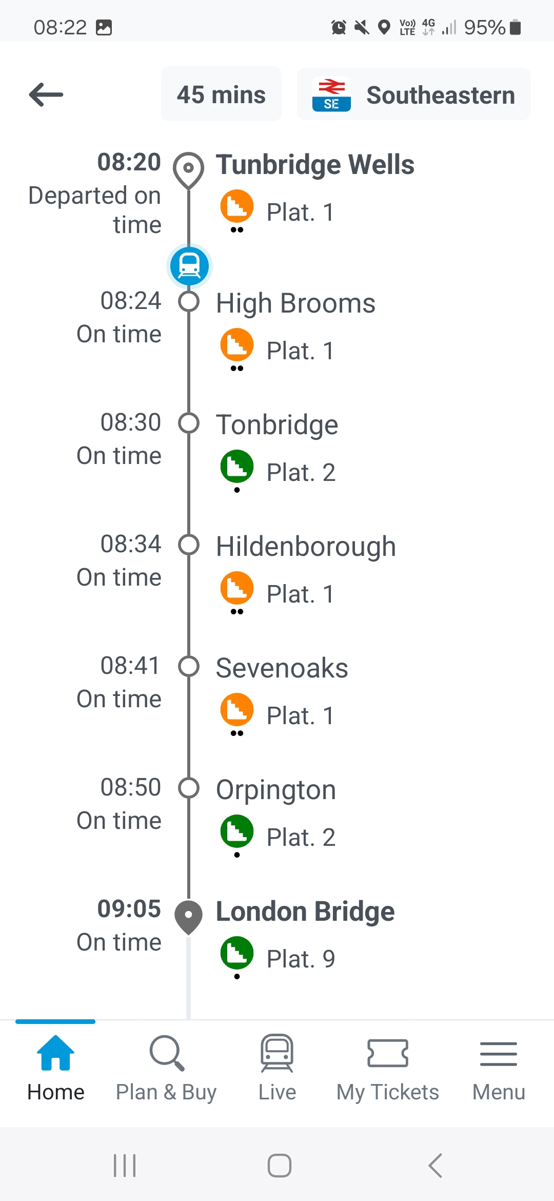Go to My Tickets tab
The height and width of the screenshot is (1201, 554).
tap(388, 1068)
